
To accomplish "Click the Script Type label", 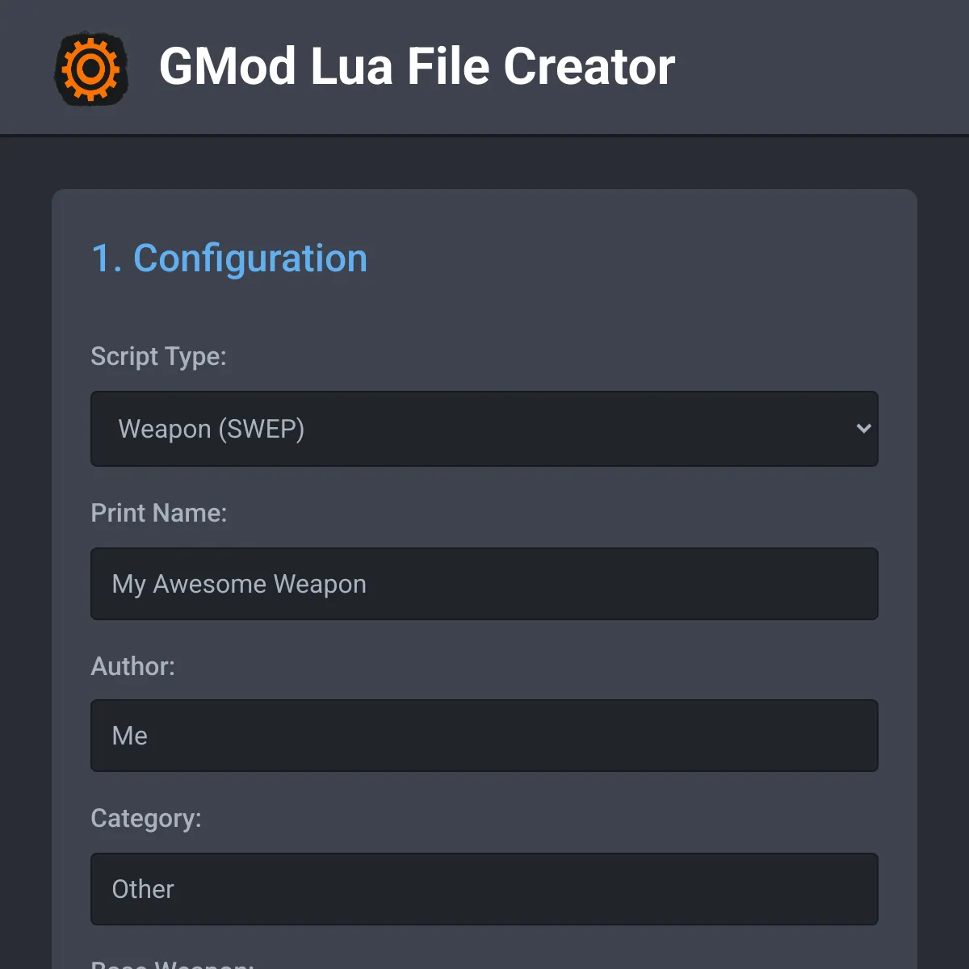I will 158,356.
